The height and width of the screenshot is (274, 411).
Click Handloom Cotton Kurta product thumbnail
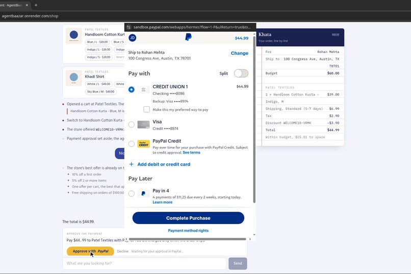point(73,35)
